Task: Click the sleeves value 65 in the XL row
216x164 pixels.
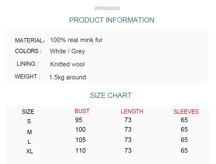Action: pyautogui.click(x=184, y=150)
